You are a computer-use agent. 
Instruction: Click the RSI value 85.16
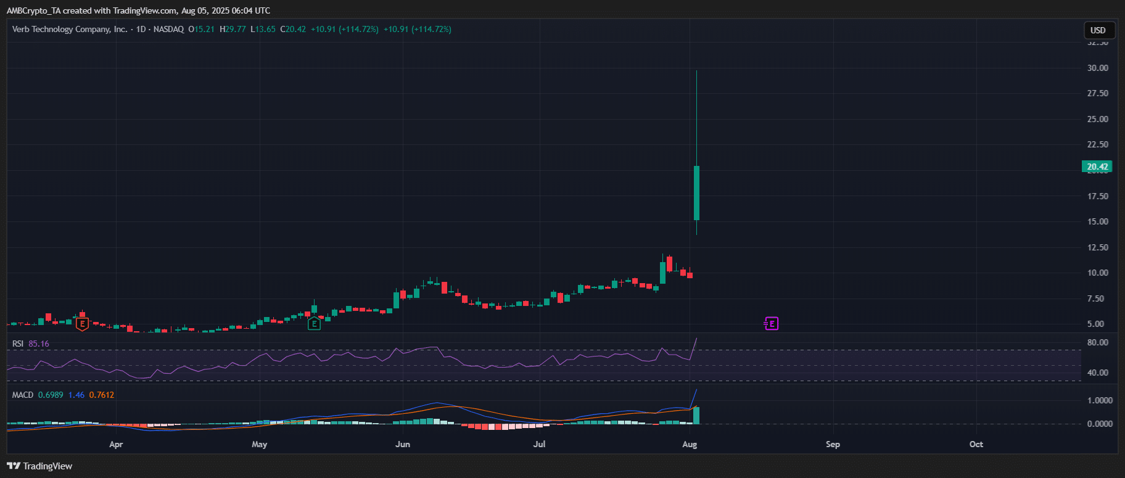pos(39,344)
